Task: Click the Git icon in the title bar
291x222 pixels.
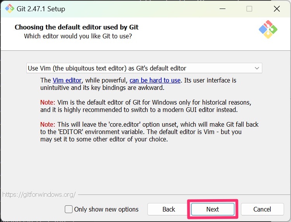Action: (x=9, y=9)
